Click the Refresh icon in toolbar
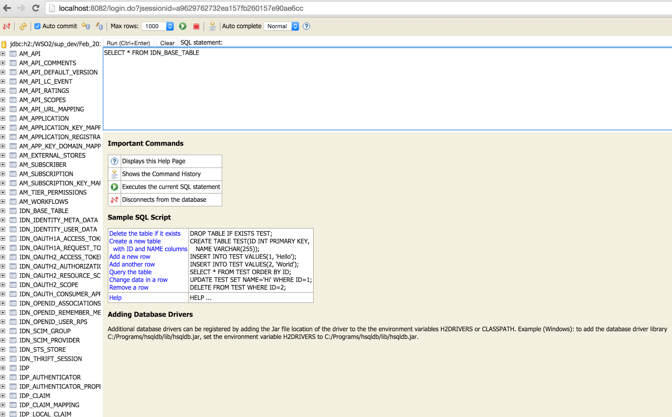The width and height of the screenshot is (672, 417). pos(23,26)
